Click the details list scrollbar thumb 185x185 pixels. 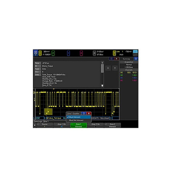102,68
